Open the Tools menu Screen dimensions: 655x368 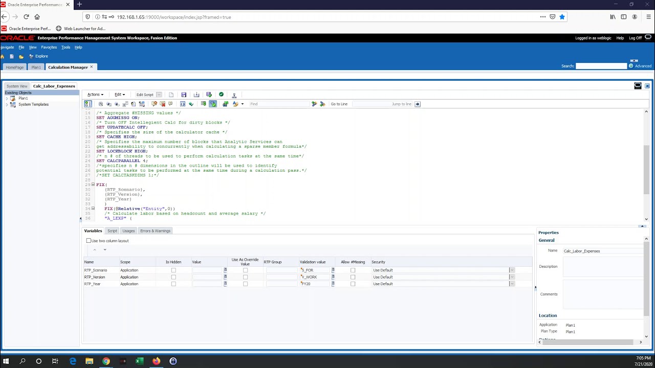[65, 47]
